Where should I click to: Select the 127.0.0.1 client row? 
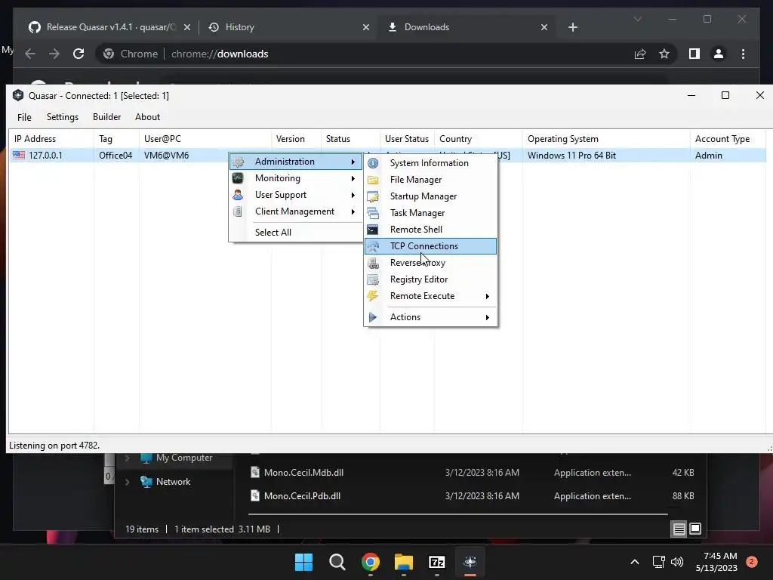pyautogui.click(x=387, y=156)
